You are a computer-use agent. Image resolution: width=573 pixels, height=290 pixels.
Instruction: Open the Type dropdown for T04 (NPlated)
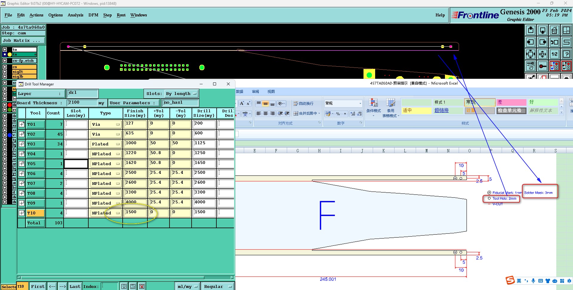tap(105, 154)
